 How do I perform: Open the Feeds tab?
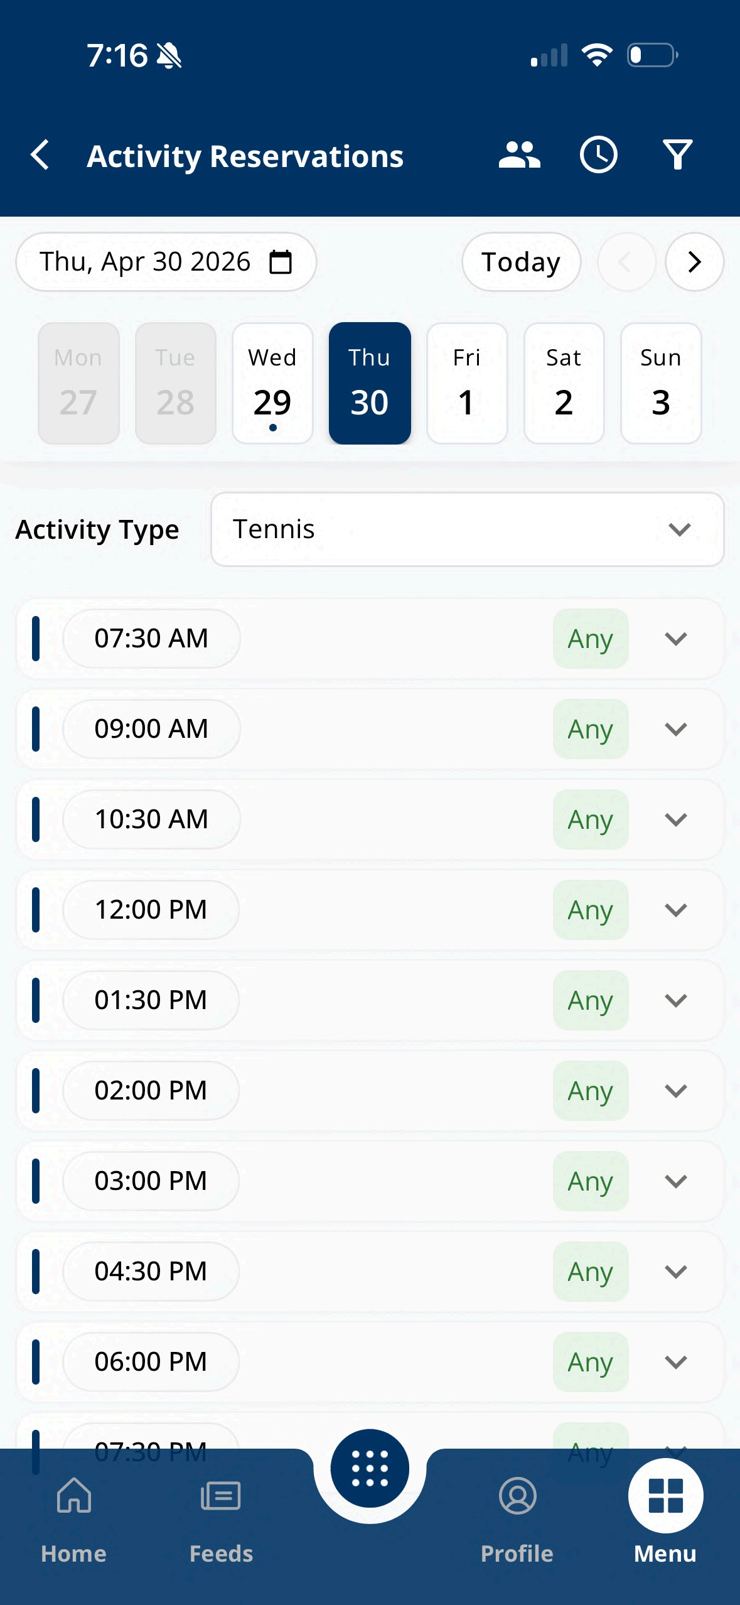tap(221, 1520)
